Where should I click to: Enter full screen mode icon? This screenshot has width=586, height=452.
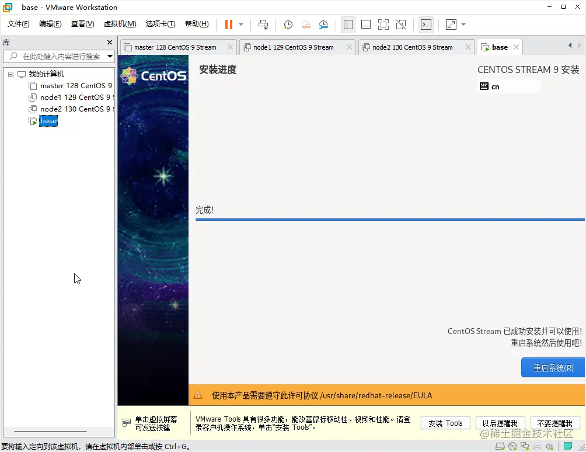tap(383, 25)
